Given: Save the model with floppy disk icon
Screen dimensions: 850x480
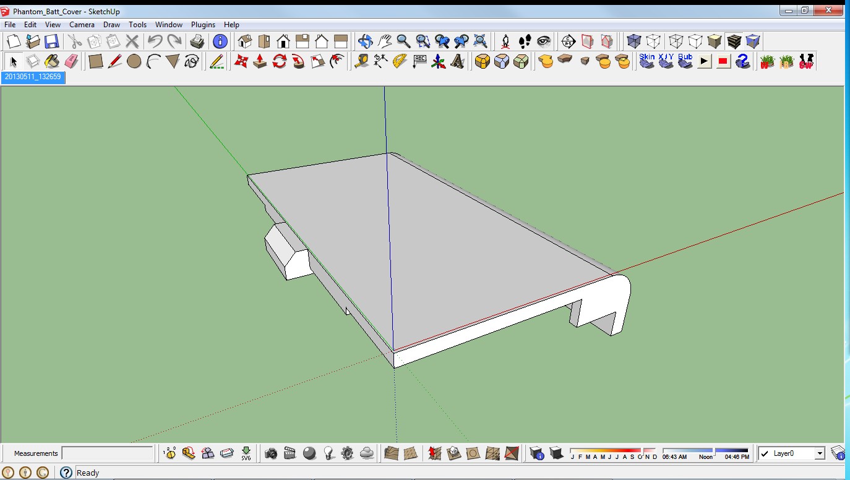Looking at the screenshot, I should click(x=51, y=41).
